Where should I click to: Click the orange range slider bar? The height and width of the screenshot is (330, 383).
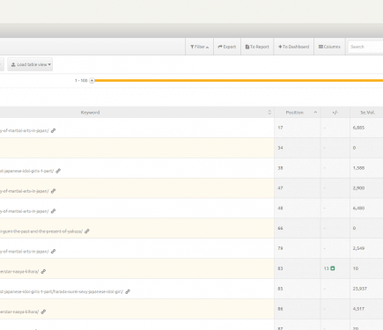[239, 80]
